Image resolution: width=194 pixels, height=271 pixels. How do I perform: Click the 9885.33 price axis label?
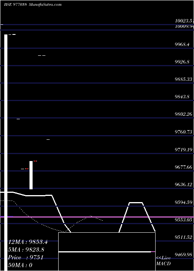point(184,79)
